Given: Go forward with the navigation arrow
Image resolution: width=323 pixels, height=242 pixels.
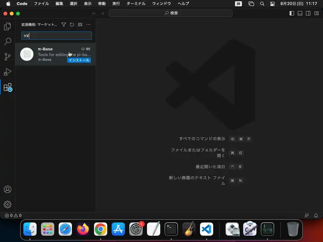Looking at the screenshot, I should (103, 13).
